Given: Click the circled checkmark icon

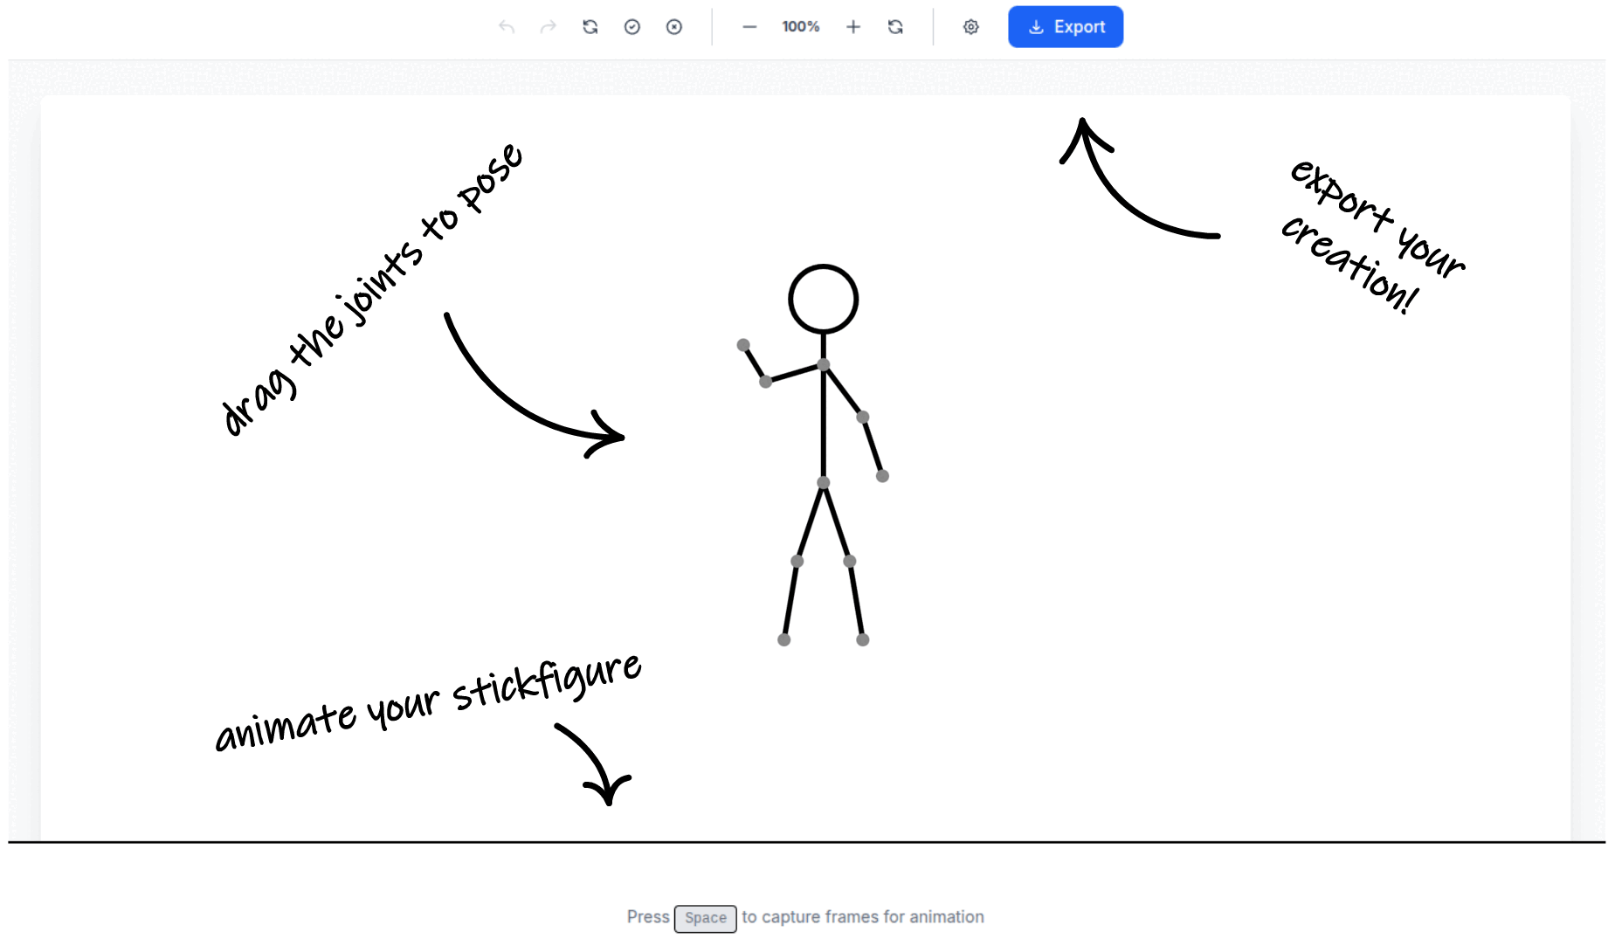Looking at the screenshot, I should click(x=632, y=26).
